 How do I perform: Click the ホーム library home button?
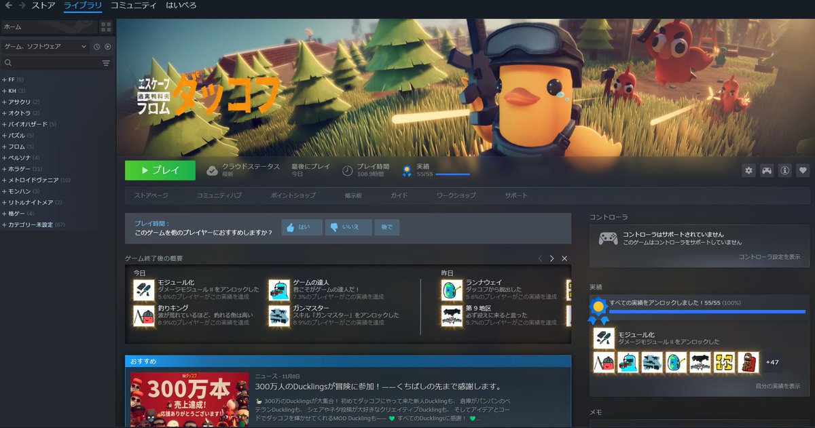click(49, 26)
